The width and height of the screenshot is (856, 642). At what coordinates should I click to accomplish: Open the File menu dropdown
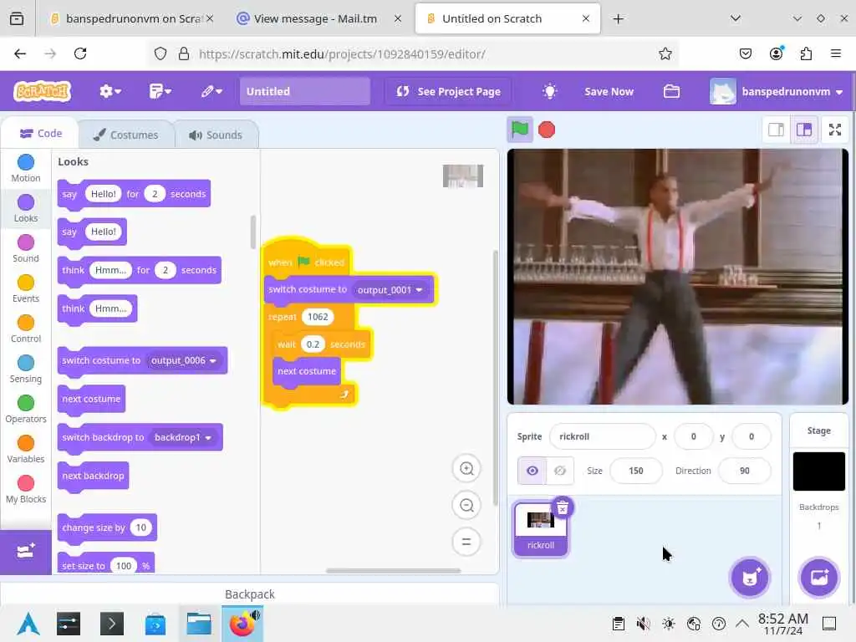pos(160,91)
